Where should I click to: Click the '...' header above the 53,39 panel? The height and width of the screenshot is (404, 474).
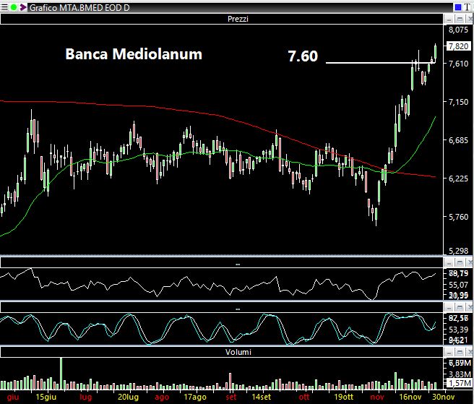(222, 308)
